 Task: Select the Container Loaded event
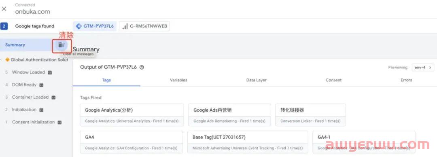[30, 98]
